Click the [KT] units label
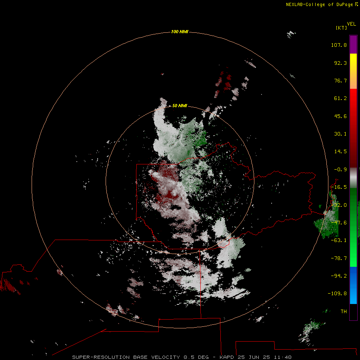The image size is (360, 360). tap(342, 28)
